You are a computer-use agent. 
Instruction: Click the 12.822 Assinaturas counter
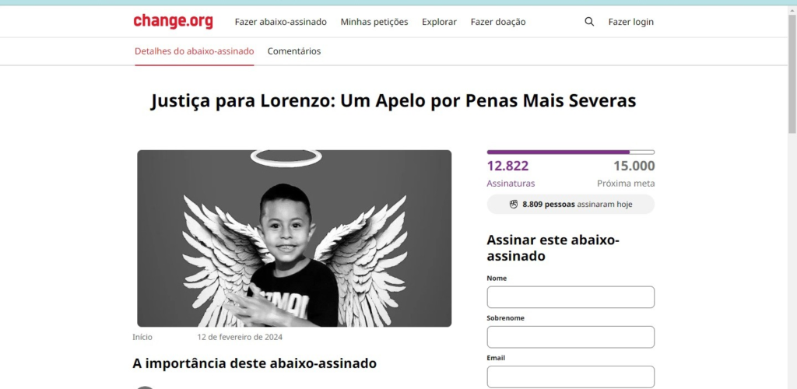point(511,173)
